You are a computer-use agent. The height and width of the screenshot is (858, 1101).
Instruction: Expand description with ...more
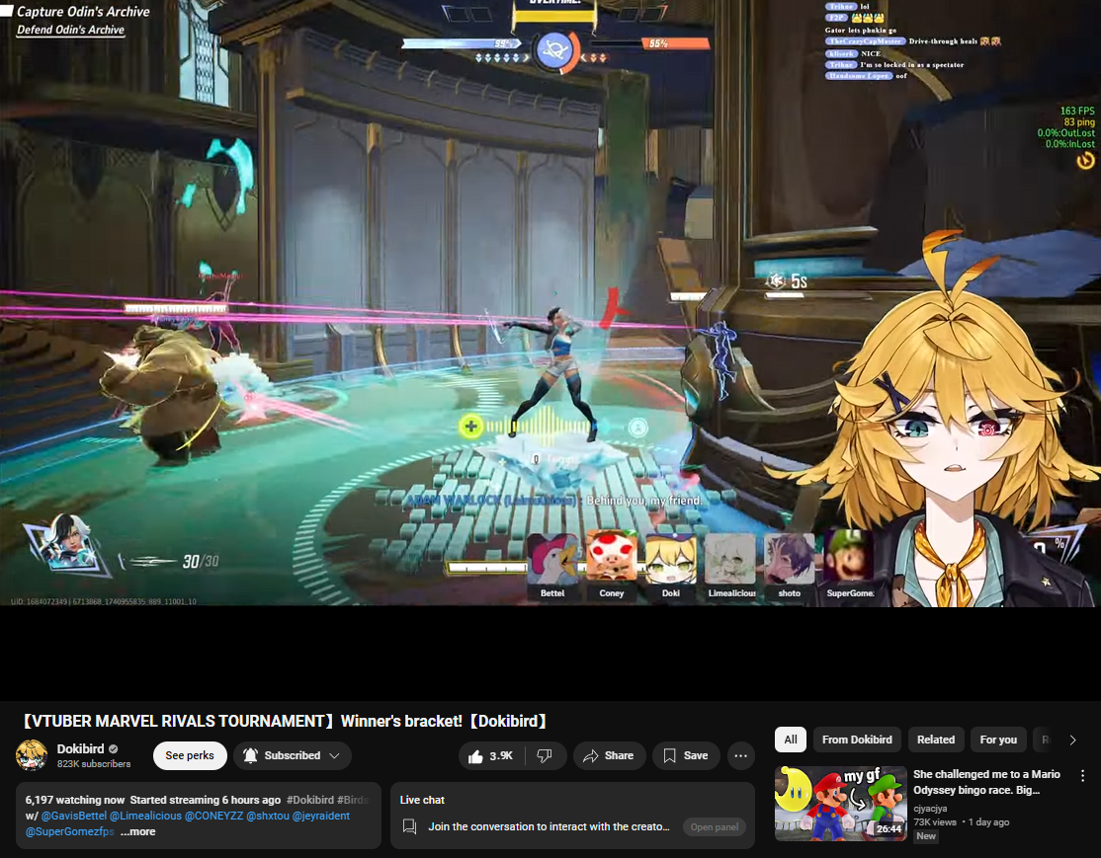pos(138,831)
